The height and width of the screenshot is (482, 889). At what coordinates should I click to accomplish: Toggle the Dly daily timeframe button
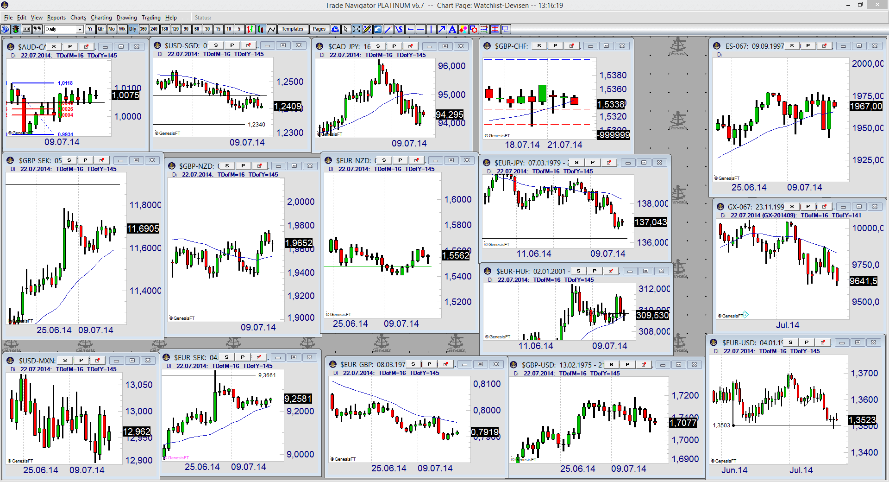(133, 29)
